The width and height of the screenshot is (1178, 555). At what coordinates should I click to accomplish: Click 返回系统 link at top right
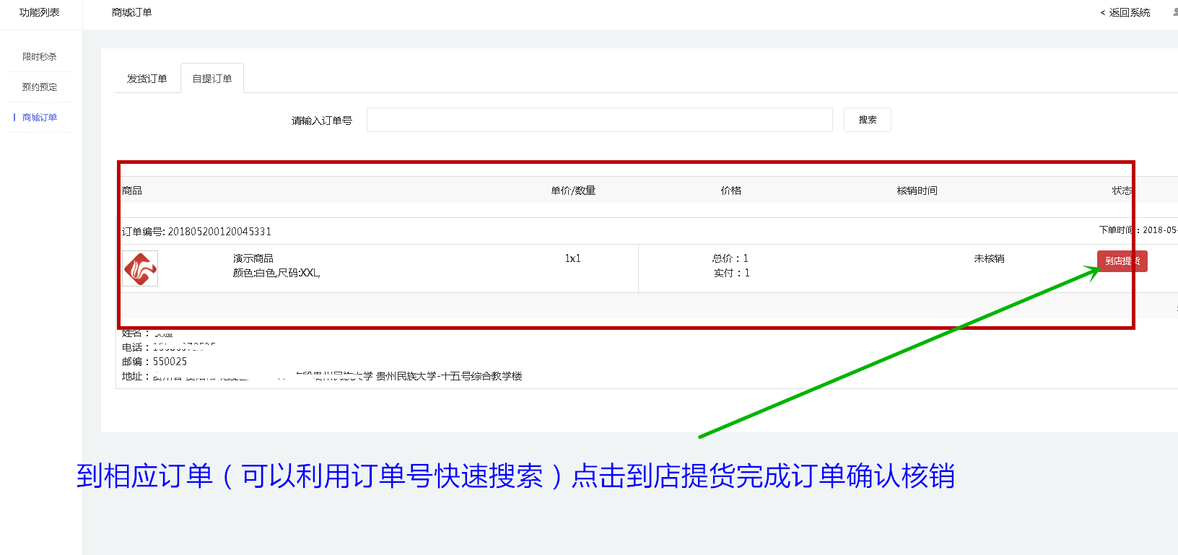[1125, 12]
